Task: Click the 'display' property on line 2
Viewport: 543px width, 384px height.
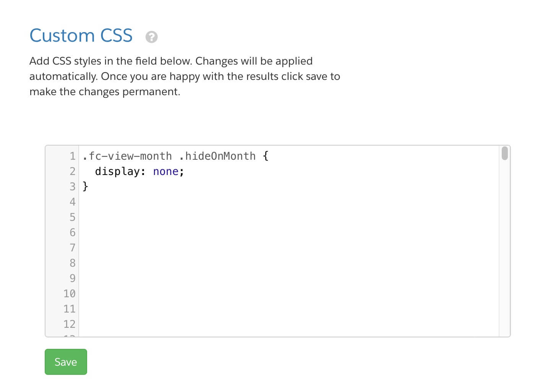Action: [x=117, y=172]
